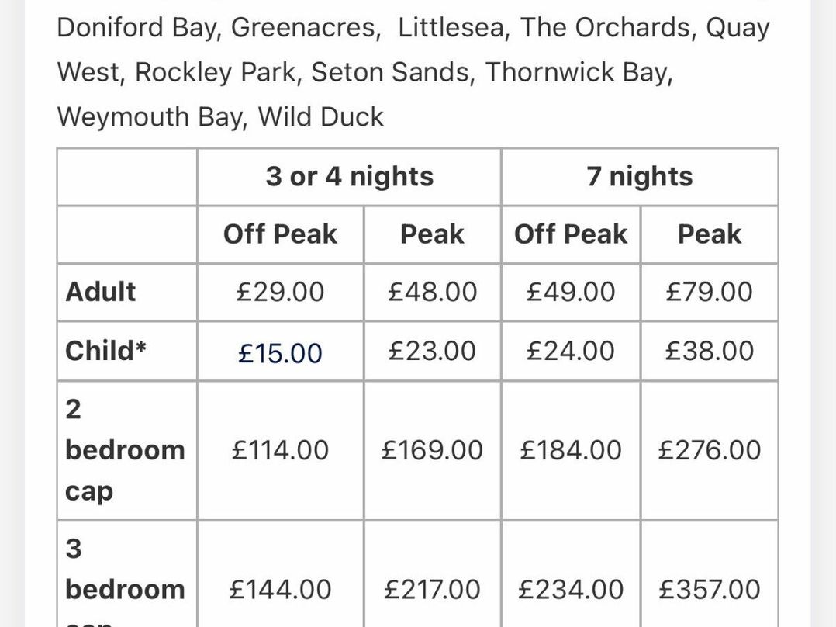Click the £357.00 three-bedroom cap price

[x=709, y=590]
